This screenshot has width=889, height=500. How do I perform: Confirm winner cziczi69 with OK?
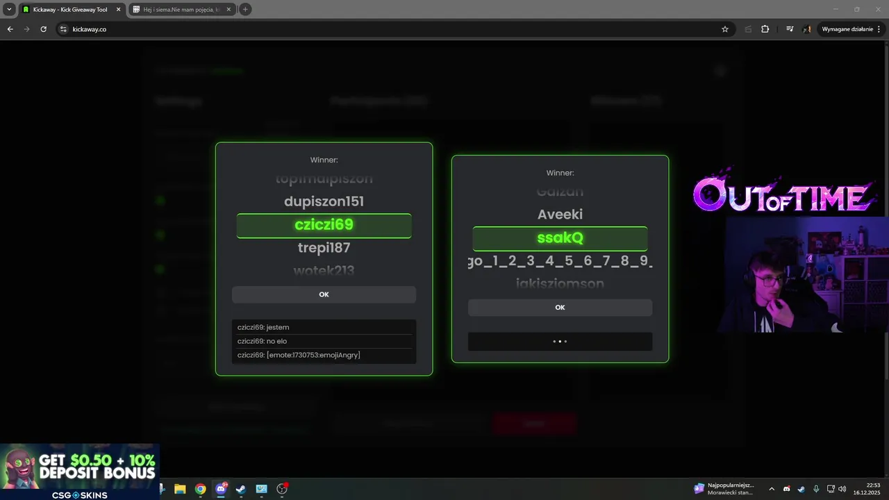[x=324, y=294]
